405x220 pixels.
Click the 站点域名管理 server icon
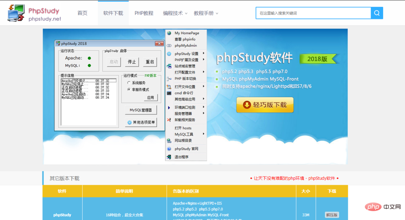tap(169, 66)
